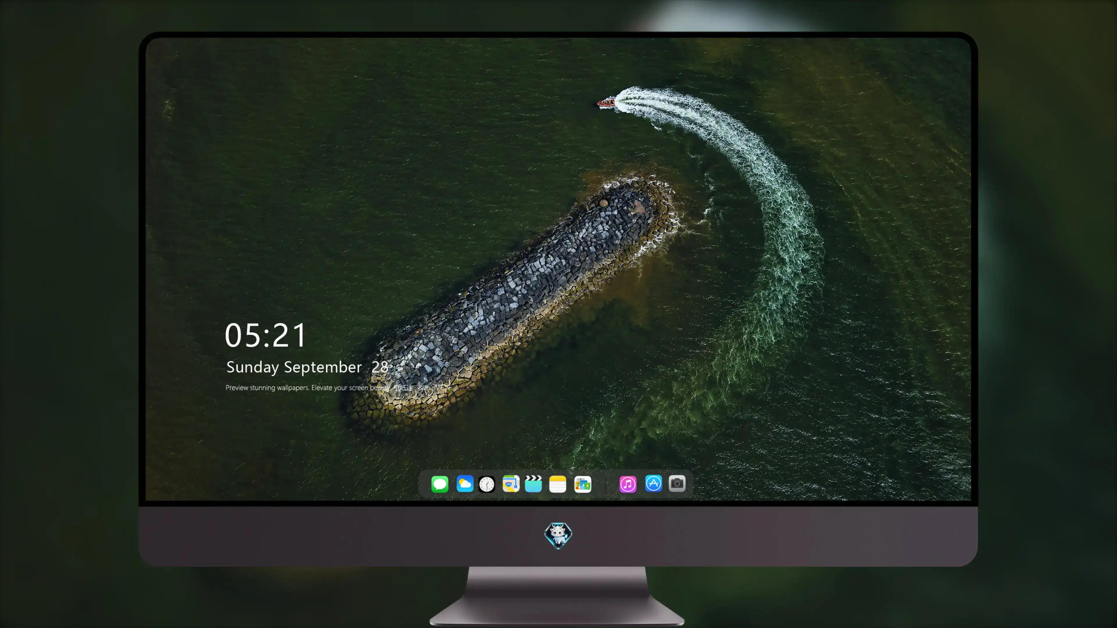
Task: Open the App Store icon
Action: coord(653,483)
